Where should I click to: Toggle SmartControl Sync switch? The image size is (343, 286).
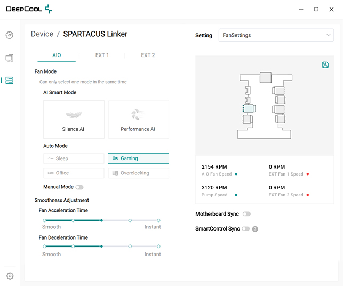click(245, 229)
